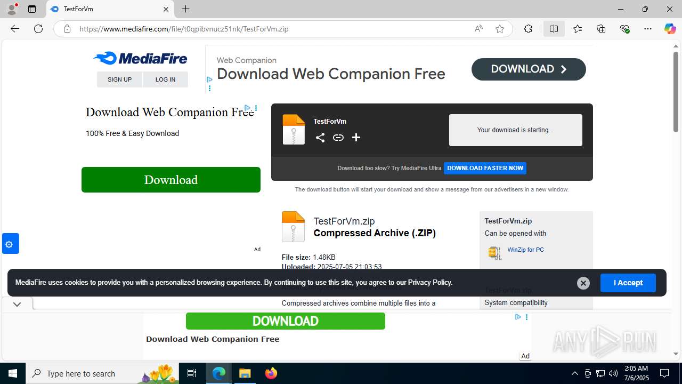The image size is (682, 384).
Task: Click the green Download ad button
Action: click(x=171, y=180)
